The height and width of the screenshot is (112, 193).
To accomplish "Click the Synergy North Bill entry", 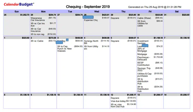I will [91, 42].
